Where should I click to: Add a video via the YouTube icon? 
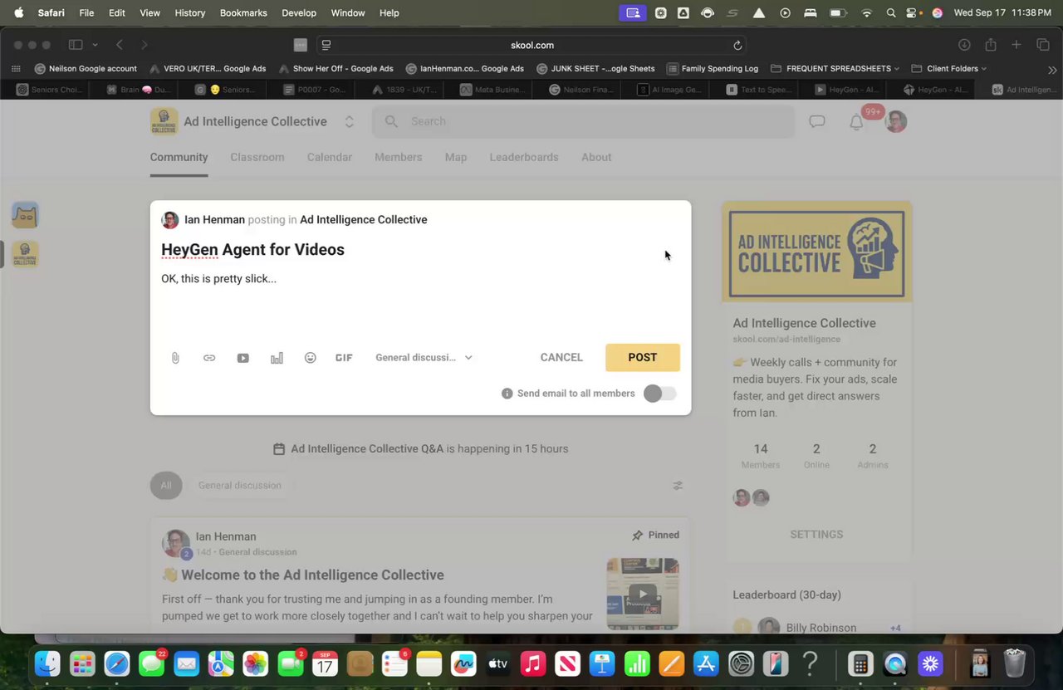point(242,358)
